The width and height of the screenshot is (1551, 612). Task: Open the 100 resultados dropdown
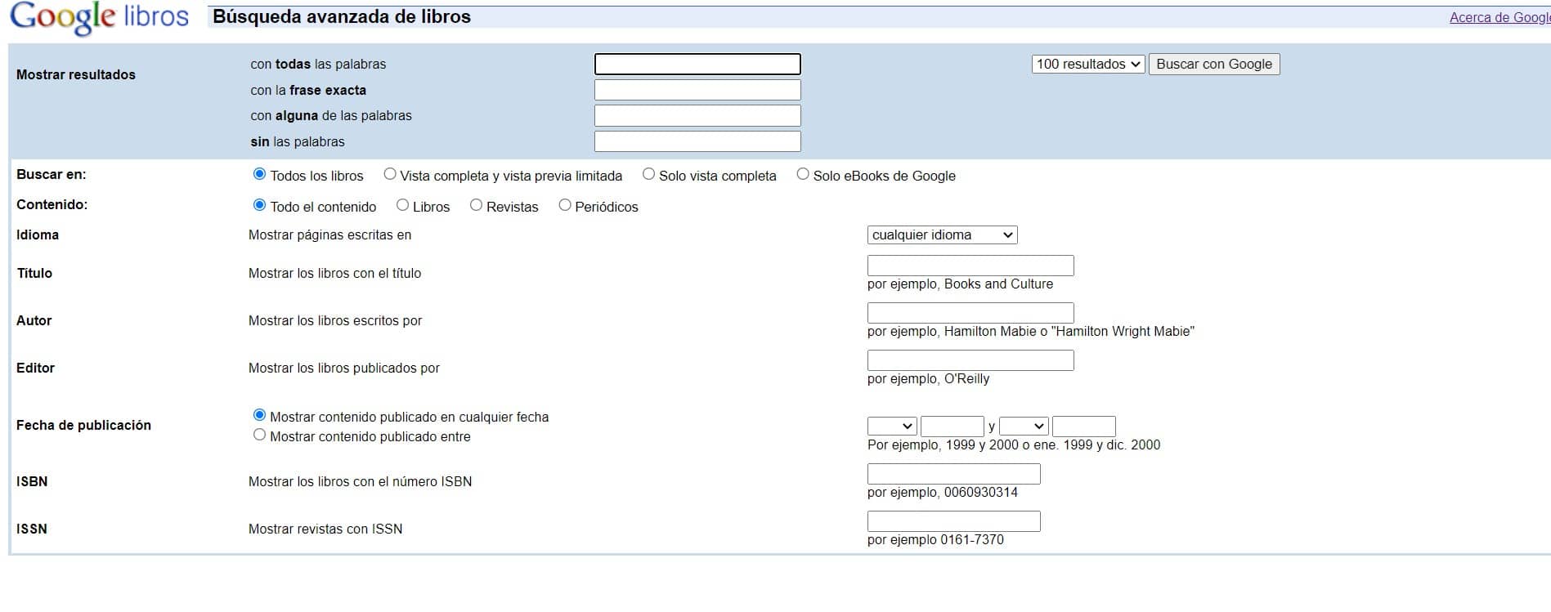coord(1088,64)
